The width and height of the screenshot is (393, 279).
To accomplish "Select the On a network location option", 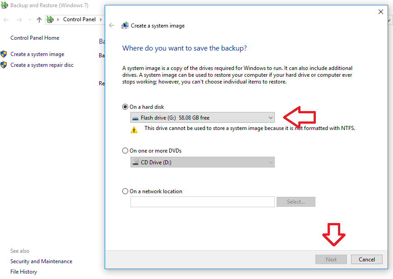I will click(125, 191).
